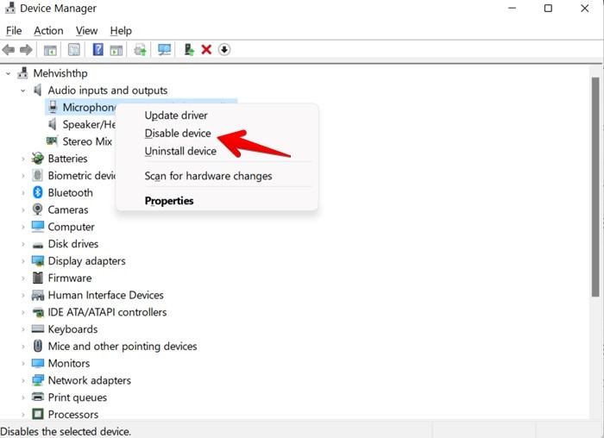Expand the Disk drives category
Viewport: 604px width, 438px height.
[x=23, y=244]
